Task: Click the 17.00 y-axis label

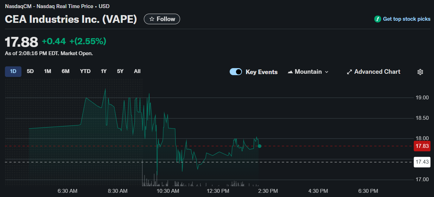Action: click(x=422, y=179)
